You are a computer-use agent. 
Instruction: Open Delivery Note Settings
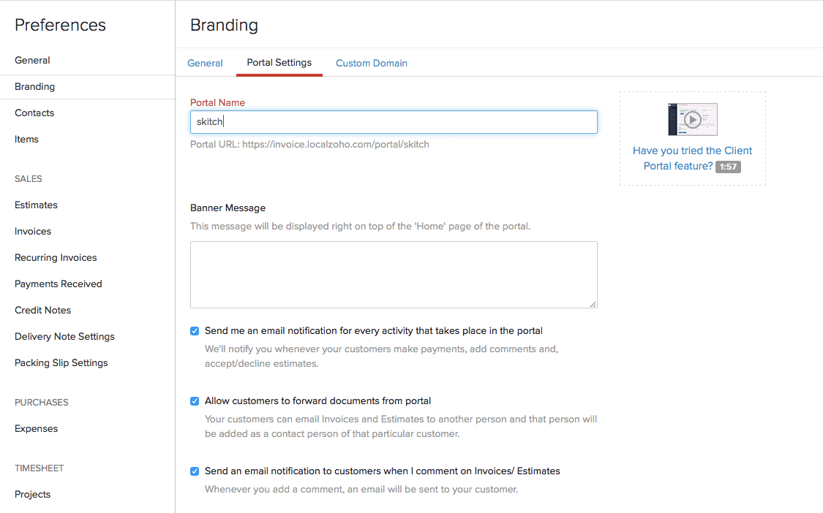pos(64,337)
